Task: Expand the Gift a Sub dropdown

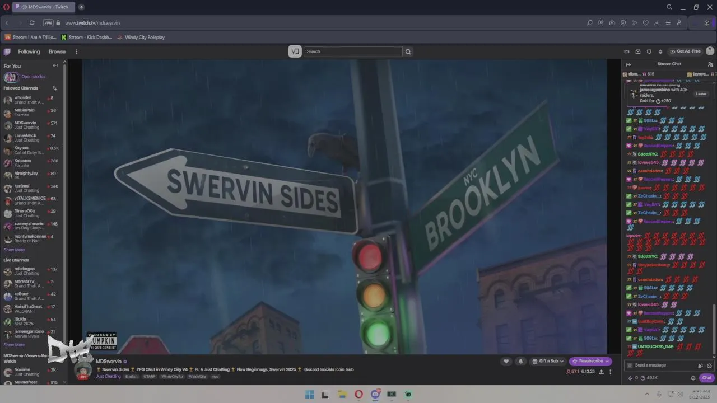Action: point(548,361)
